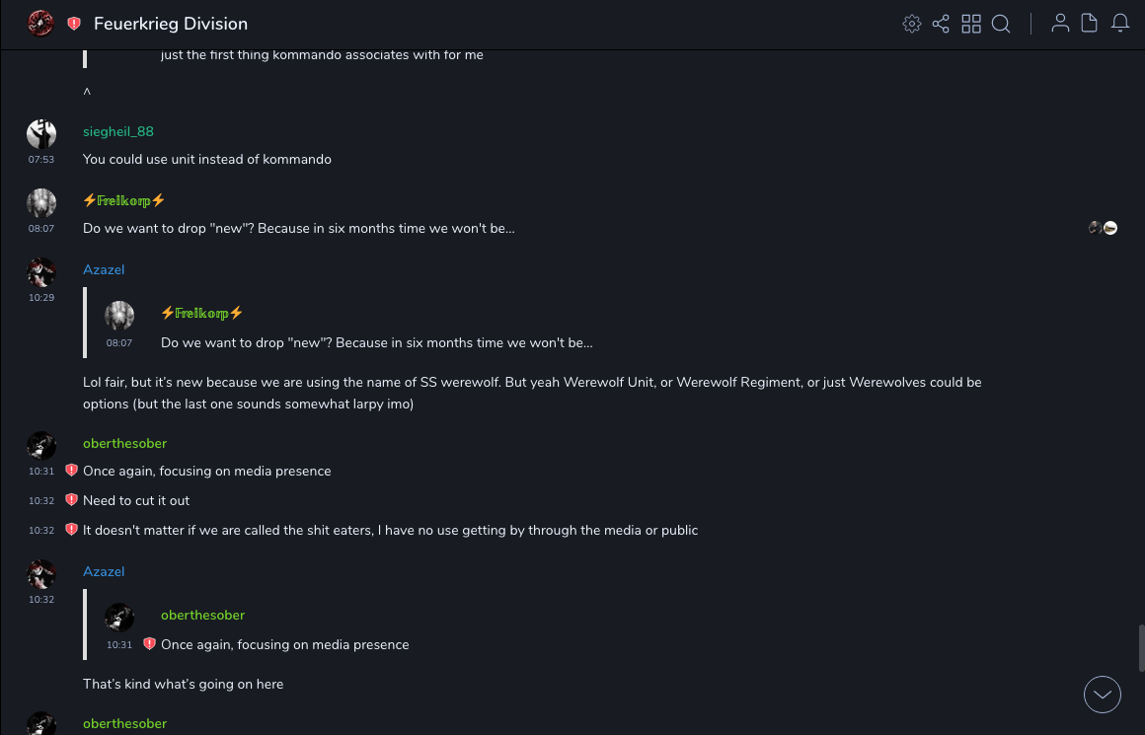
Task: Click the share room icon
Action: pyautogui.click(x=941, y=24)
